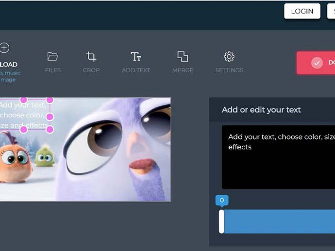Click the SETTINGS label in toolbar
Image resolution: width=335 pixels, height=251 pixels.
229,70
